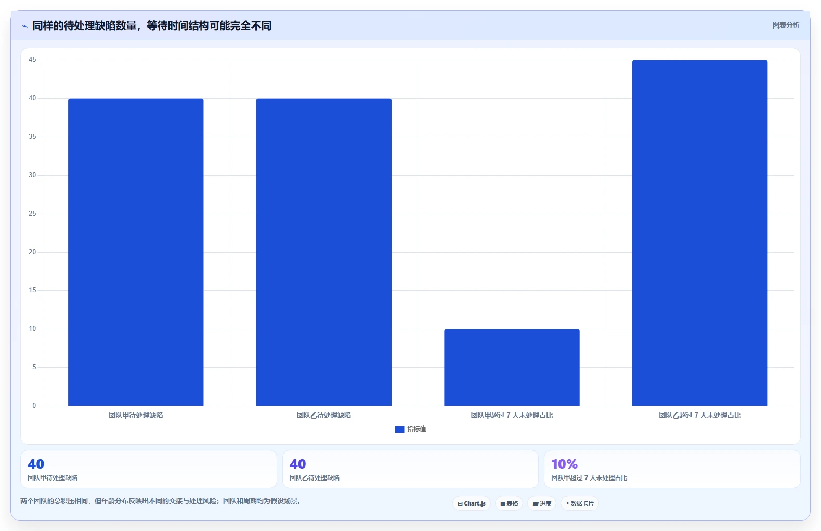Click the 团队甲待处理缺陷 bar in the chart
This screenshot has width=821, height=531.
[136, 252]
